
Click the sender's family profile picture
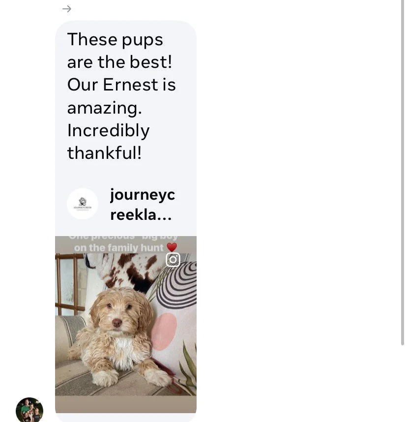click(x=29, y=409)
